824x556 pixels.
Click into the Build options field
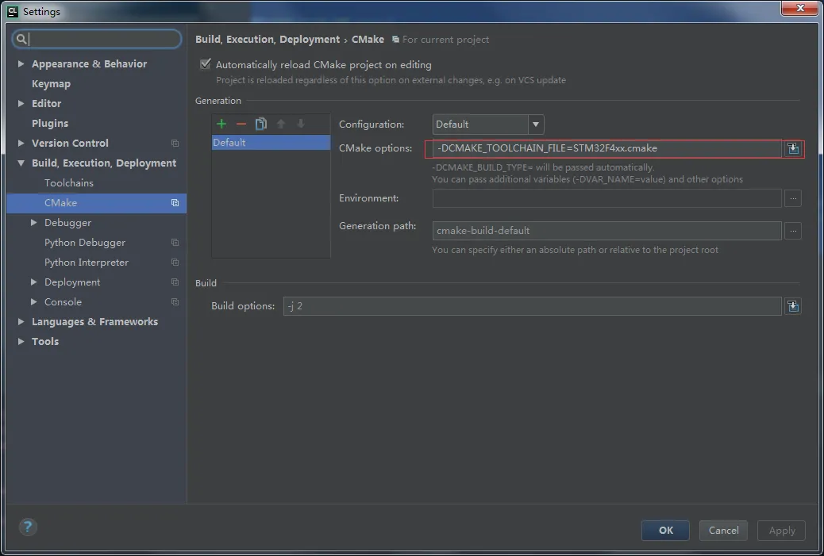pos(533,306)
